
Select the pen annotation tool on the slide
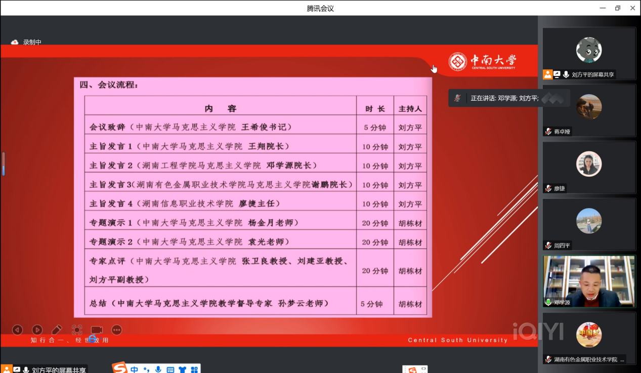pos(57,330)
